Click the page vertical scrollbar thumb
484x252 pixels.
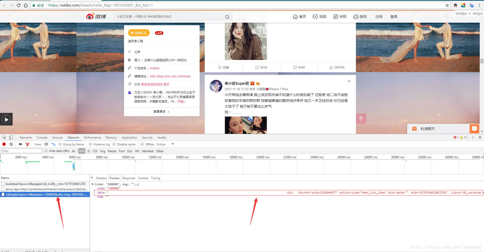[x=482, y=61]
